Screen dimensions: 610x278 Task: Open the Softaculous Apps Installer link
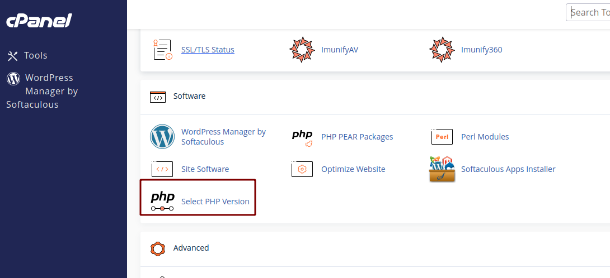click(508, 169)
